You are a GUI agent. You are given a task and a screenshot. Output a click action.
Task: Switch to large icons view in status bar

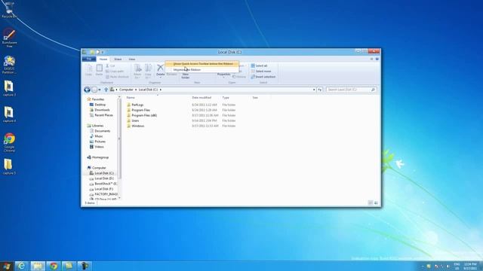376,202
